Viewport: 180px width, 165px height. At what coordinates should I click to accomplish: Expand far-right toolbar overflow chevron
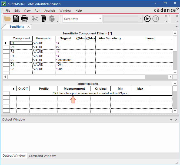177,16
